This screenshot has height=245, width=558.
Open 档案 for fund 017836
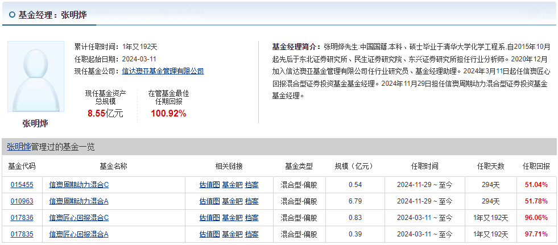tap(252, 218)
